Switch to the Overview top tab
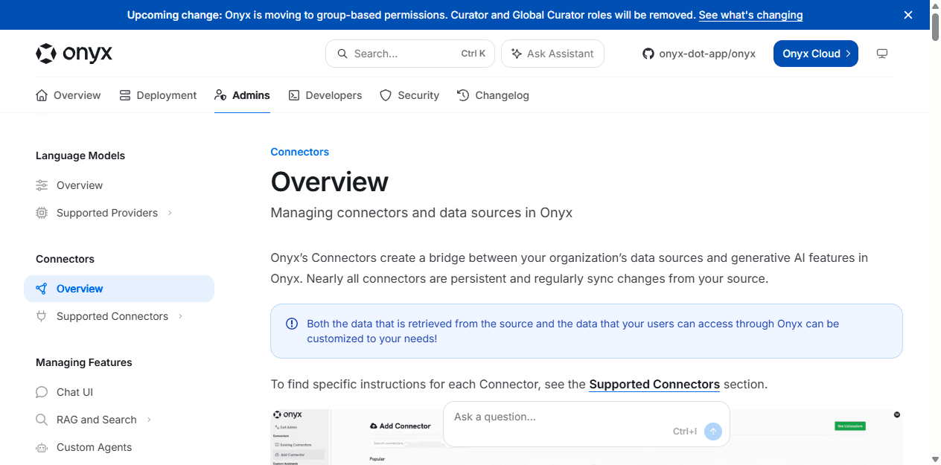The height and width of the screenshot is (465, 941). tap(68, 95)
